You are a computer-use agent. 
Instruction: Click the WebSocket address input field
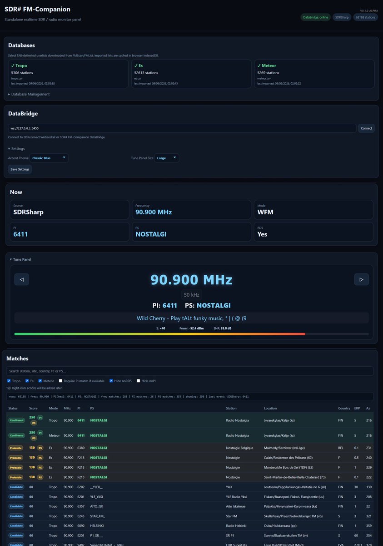point(182,128)
